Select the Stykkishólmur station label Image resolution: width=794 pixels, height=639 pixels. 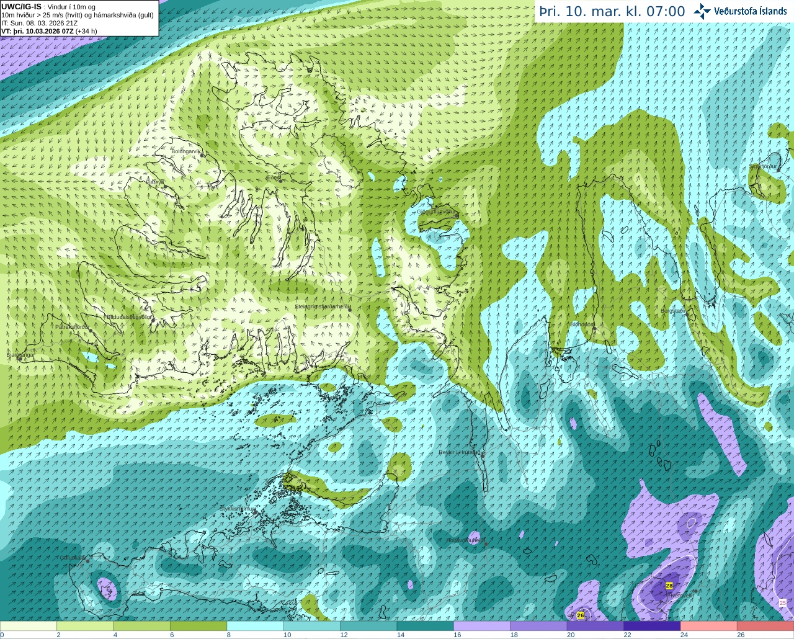pos(238,508)
